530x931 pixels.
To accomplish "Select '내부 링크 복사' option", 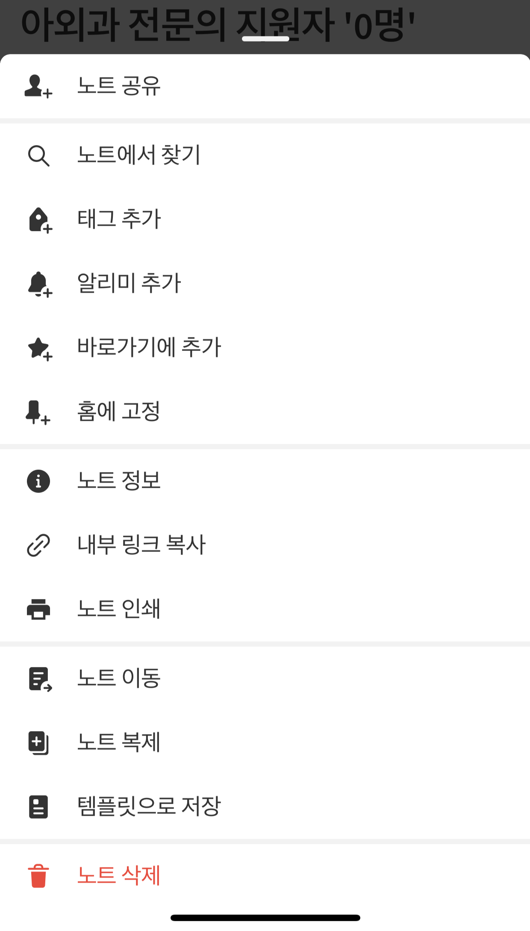I will coord(141,545).
